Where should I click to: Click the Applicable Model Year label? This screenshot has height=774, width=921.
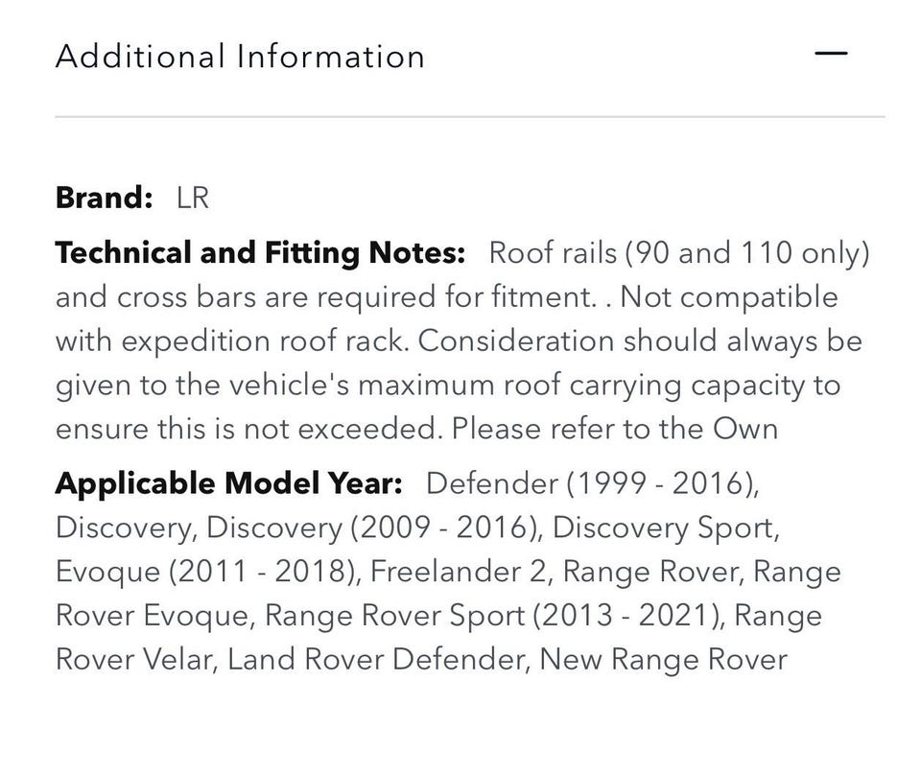tap(229, 484)
